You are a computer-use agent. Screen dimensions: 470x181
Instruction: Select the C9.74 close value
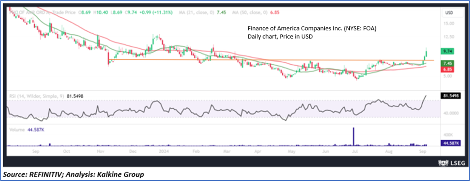(131, 13)
